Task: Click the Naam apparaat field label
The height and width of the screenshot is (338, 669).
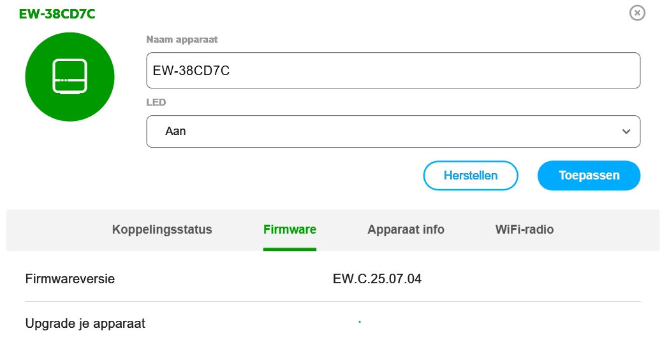Action: tap(182, 39)
